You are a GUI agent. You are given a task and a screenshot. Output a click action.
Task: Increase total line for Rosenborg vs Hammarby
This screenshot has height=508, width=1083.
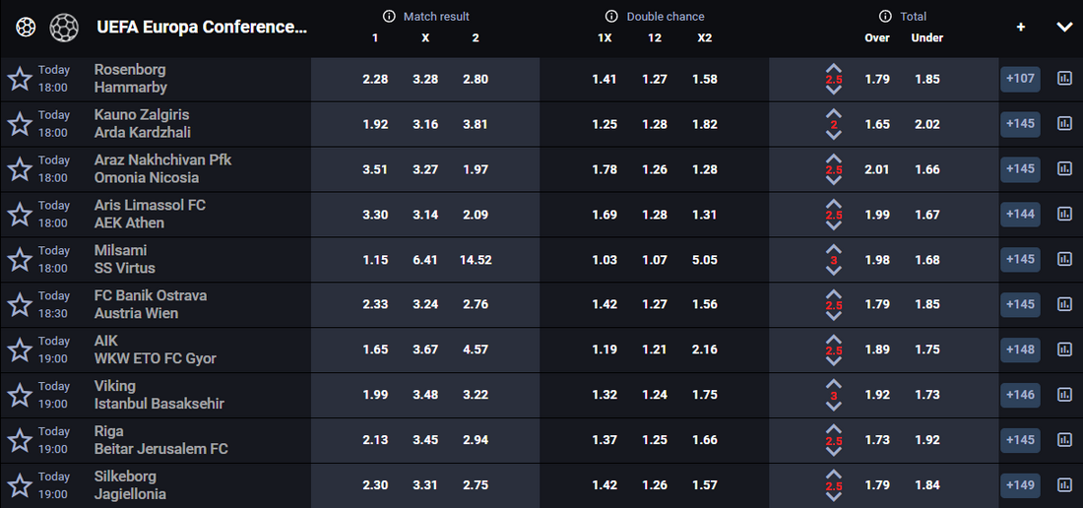[834, 68]
